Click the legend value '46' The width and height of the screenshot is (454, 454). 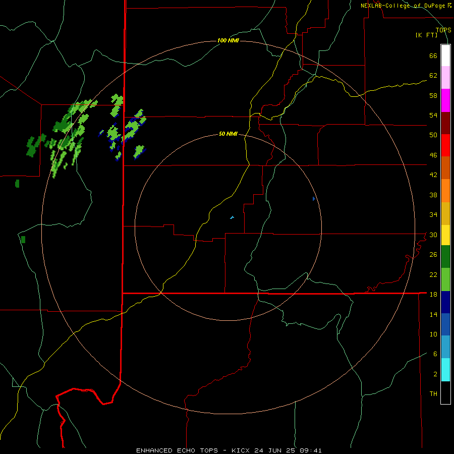click(433, 155)
